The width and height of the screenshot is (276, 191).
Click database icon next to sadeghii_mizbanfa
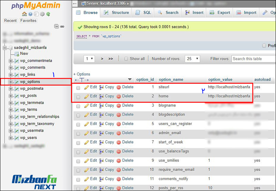11,48
